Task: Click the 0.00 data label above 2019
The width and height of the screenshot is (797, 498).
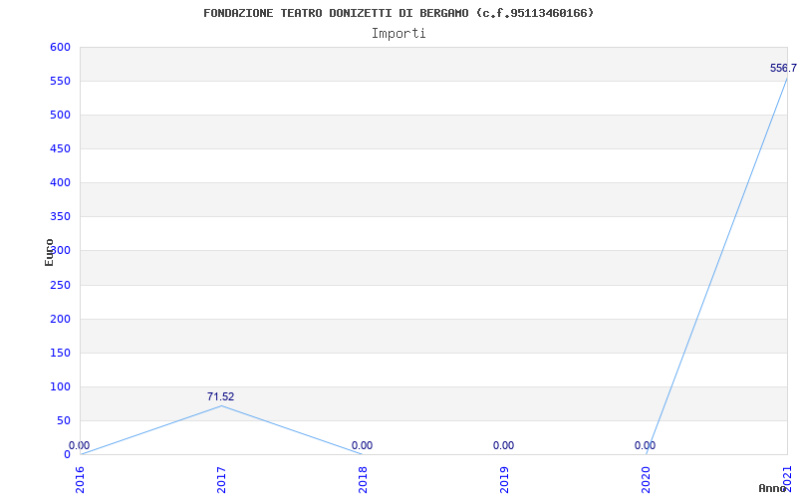Action: (503, 445)
